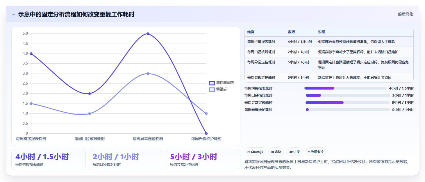
Task: Click 每周拼接报表耗时 in the table
Action: [x=261, y=42]
